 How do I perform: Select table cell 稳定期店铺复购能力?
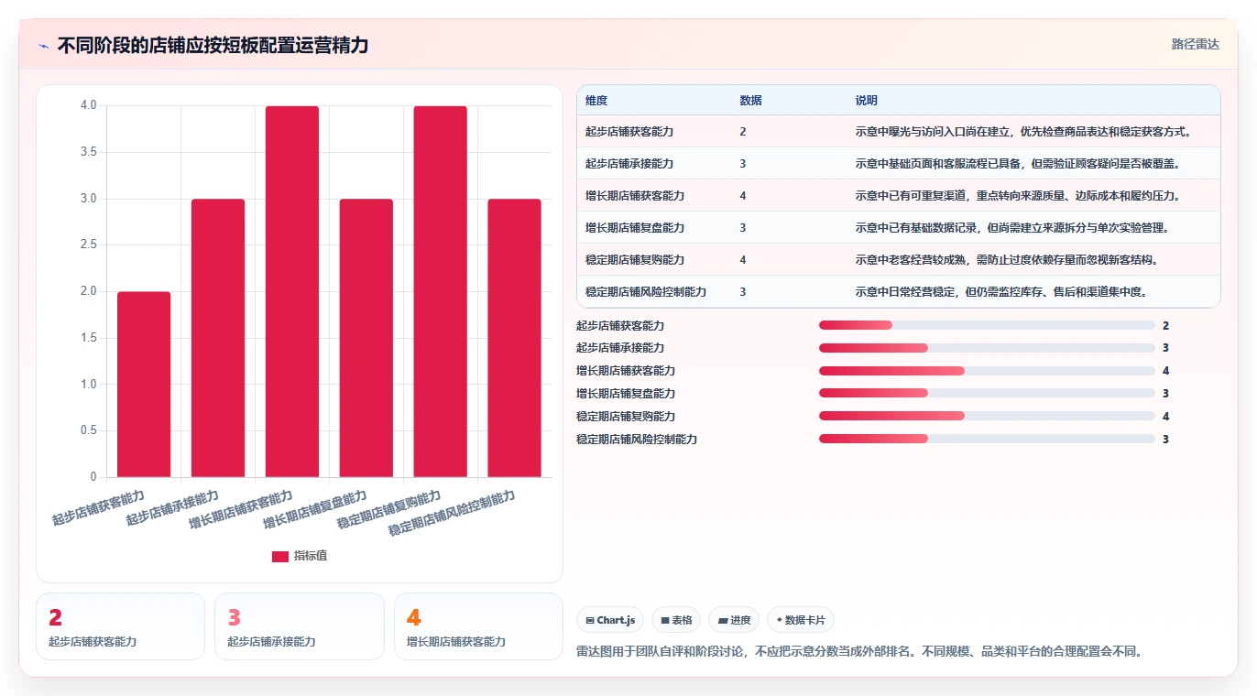pos(635,260)
